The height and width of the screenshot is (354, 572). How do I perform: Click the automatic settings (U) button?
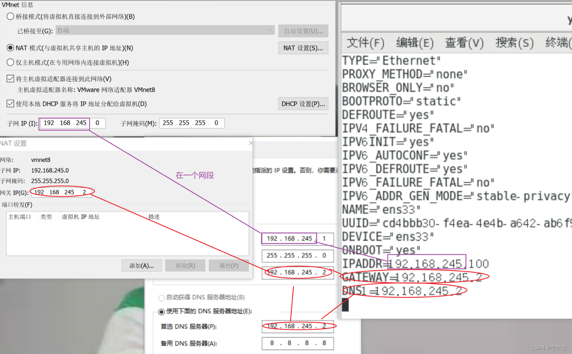[x=303, y=31]
